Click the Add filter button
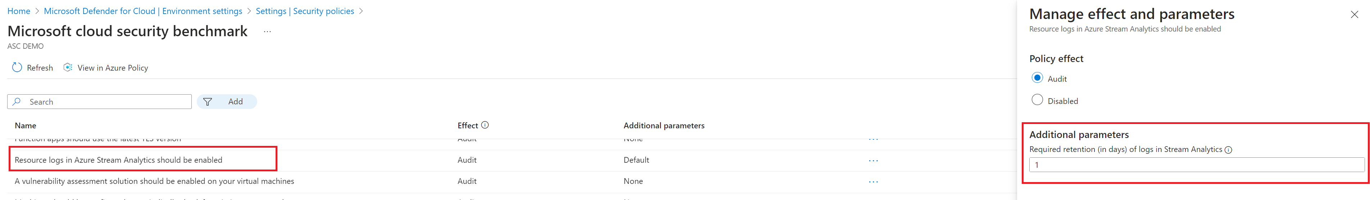 pyautogui.click(x=227, y=102)
